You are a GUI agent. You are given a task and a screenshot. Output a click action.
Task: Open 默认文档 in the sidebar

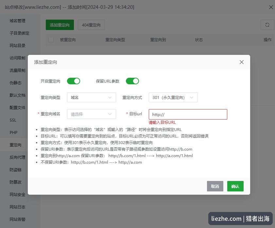coord(17,95)
